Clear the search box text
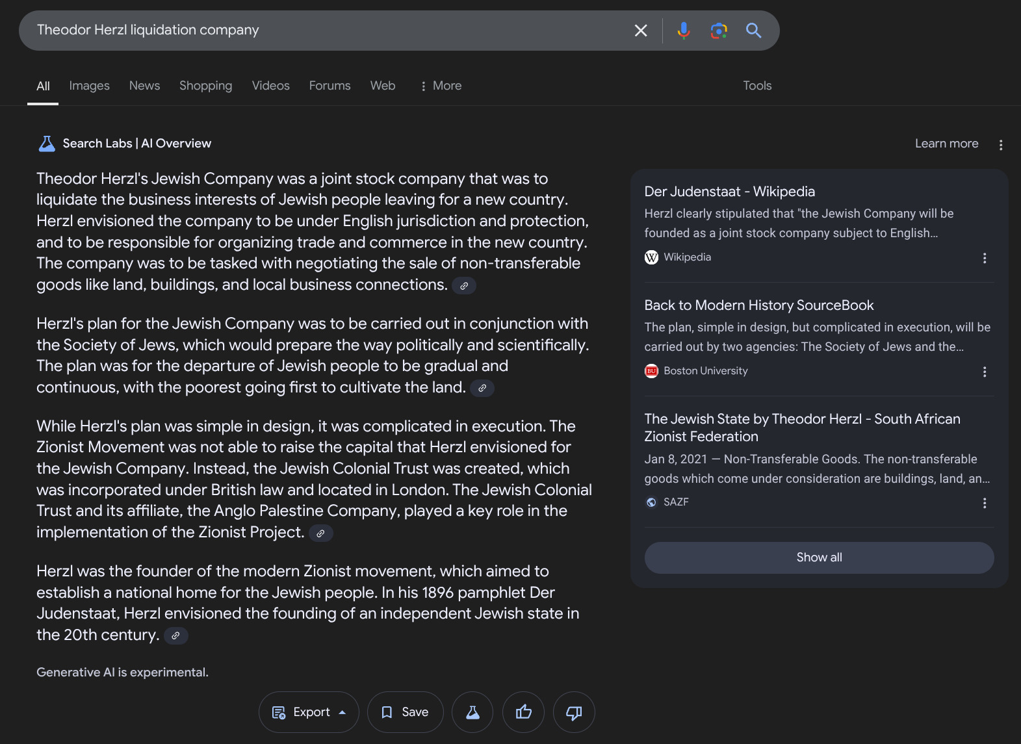This screenshot has width=1021, height=744. click(x=640, y=31)
